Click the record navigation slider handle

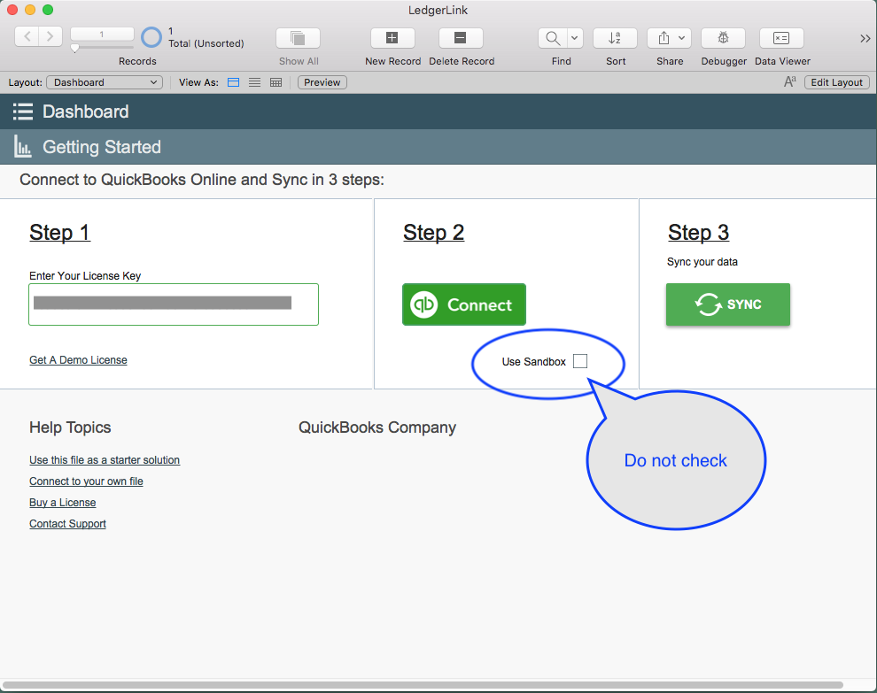[x=74, y=49]
